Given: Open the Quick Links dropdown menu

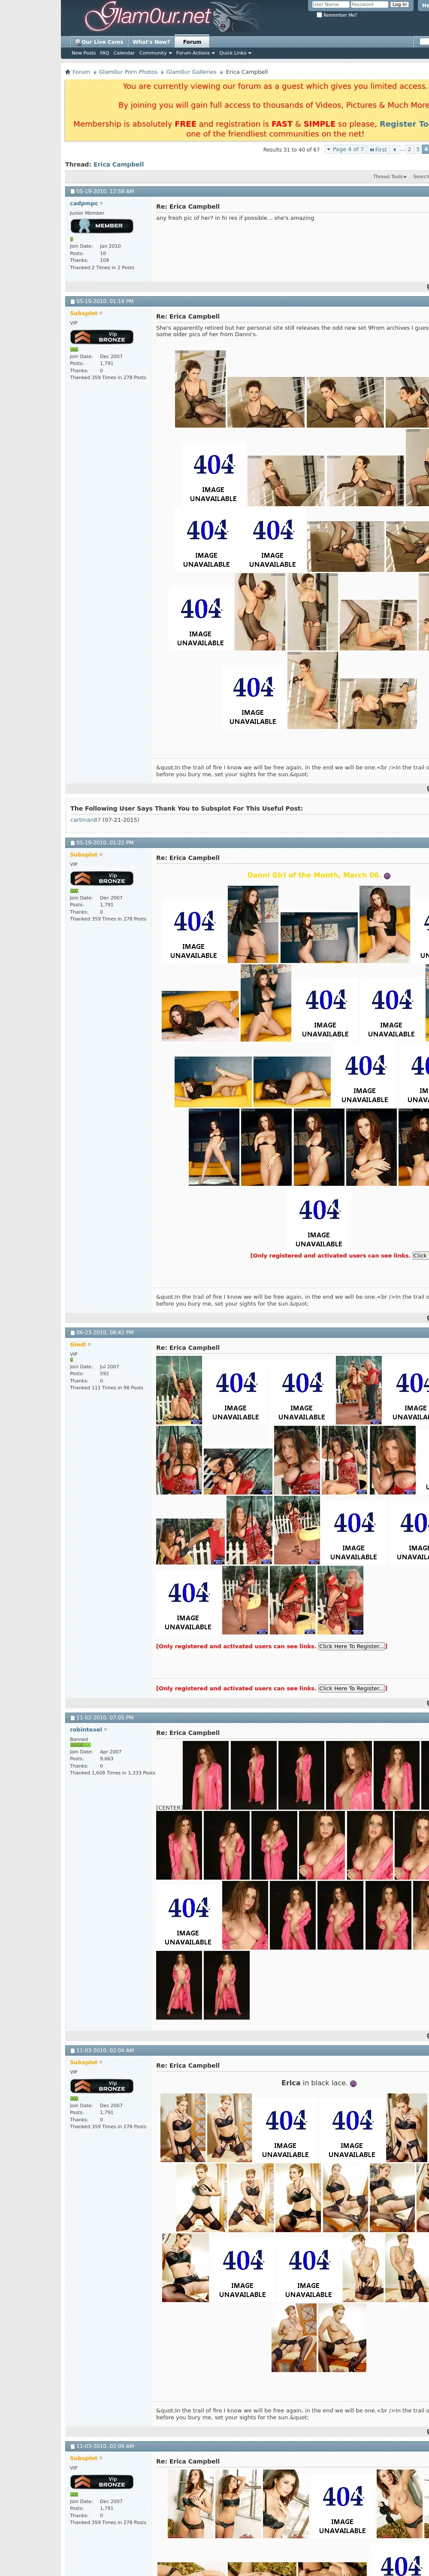Looking at the screenshot, I should (235, 53).
